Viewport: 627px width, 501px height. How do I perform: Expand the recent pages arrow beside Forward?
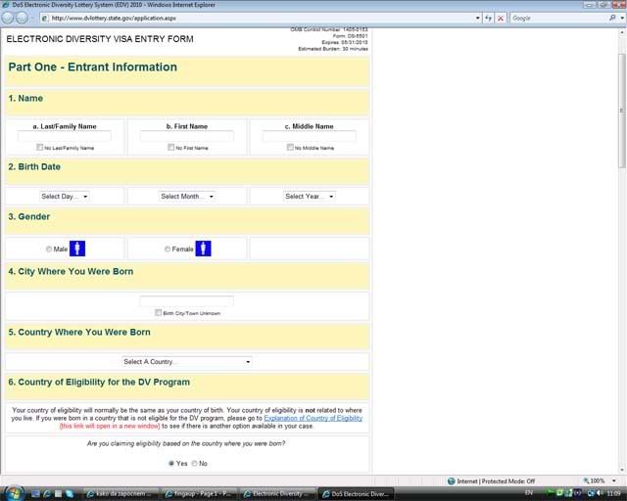point(32,19)
